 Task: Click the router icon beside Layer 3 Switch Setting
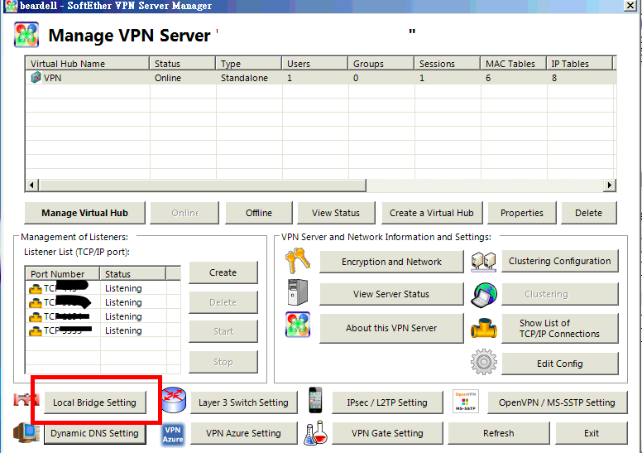pos(174,400)
